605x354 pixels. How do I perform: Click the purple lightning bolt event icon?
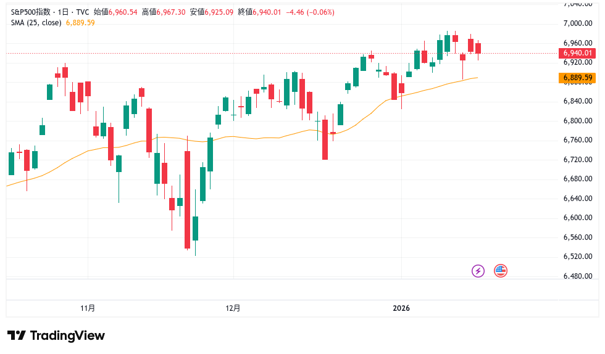[478, 271]
